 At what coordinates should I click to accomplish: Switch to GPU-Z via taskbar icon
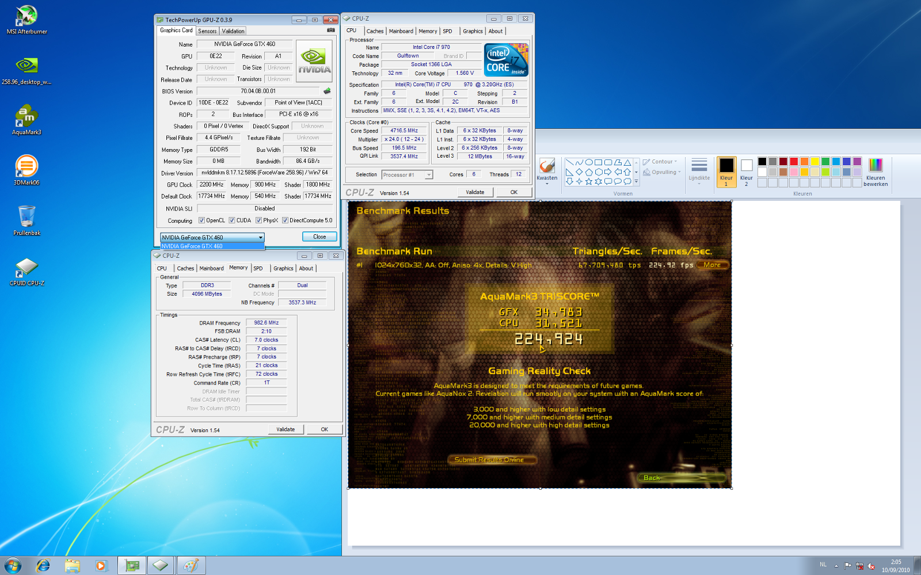point(132,566)
